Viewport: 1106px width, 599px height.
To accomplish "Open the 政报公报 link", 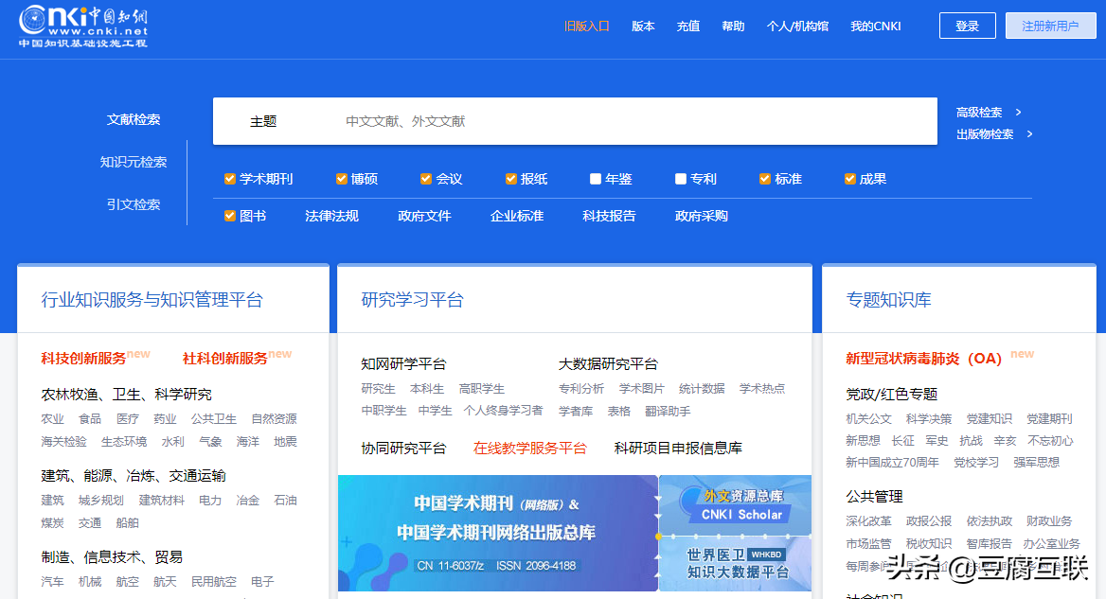I will coord(928,521).
